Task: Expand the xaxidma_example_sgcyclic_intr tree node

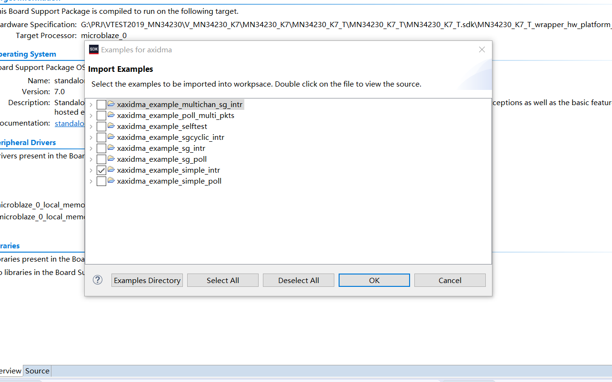Action: 91,137
